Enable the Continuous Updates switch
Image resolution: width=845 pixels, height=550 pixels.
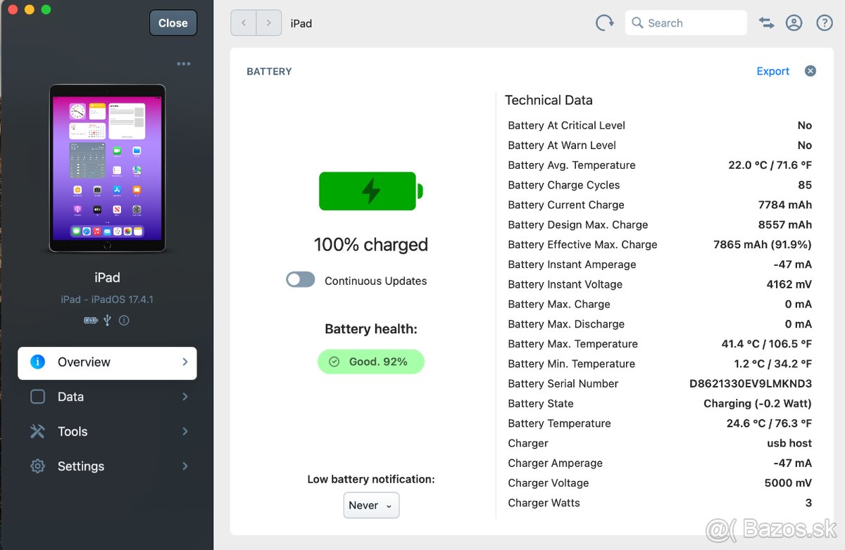click(x=301, y=280)
